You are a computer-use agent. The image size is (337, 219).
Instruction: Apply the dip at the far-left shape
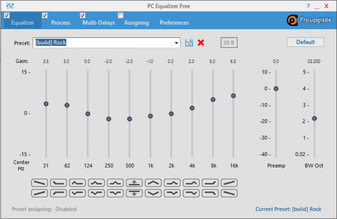pyautogui.click(x=77, y=193)
